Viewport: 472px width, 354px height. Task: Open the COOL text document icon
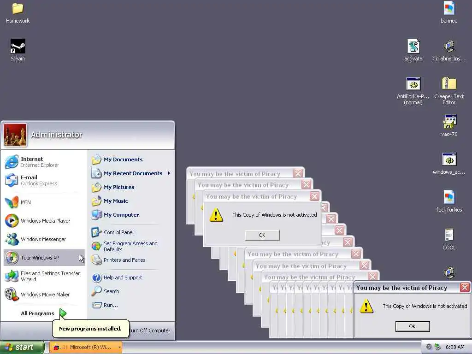coord(449,239)
